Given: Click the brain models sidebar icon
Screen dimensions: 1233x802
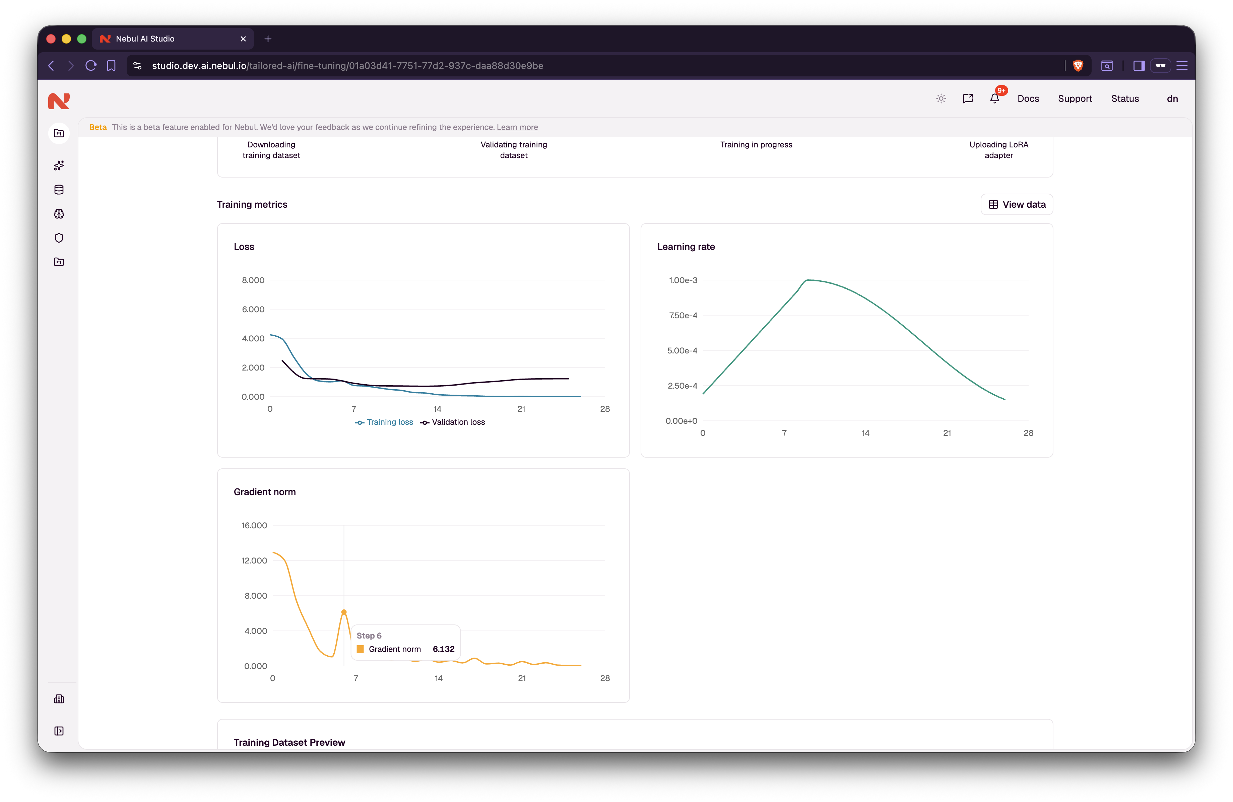Looking at the screenshot, I should pos(59,214).
